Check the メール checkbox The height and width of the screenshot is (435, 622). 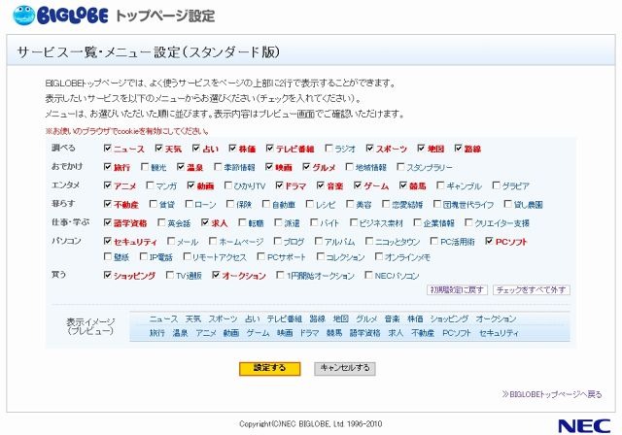pyautogui.click(x=171, y=241)
